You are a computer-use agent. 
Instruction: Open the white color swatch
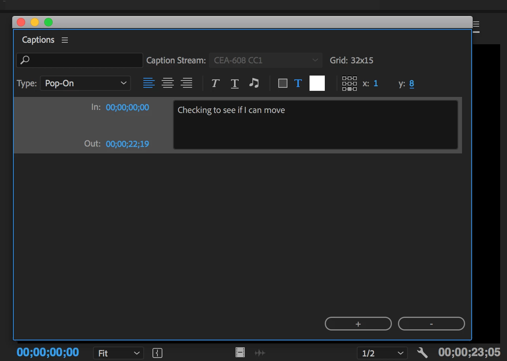317,83
